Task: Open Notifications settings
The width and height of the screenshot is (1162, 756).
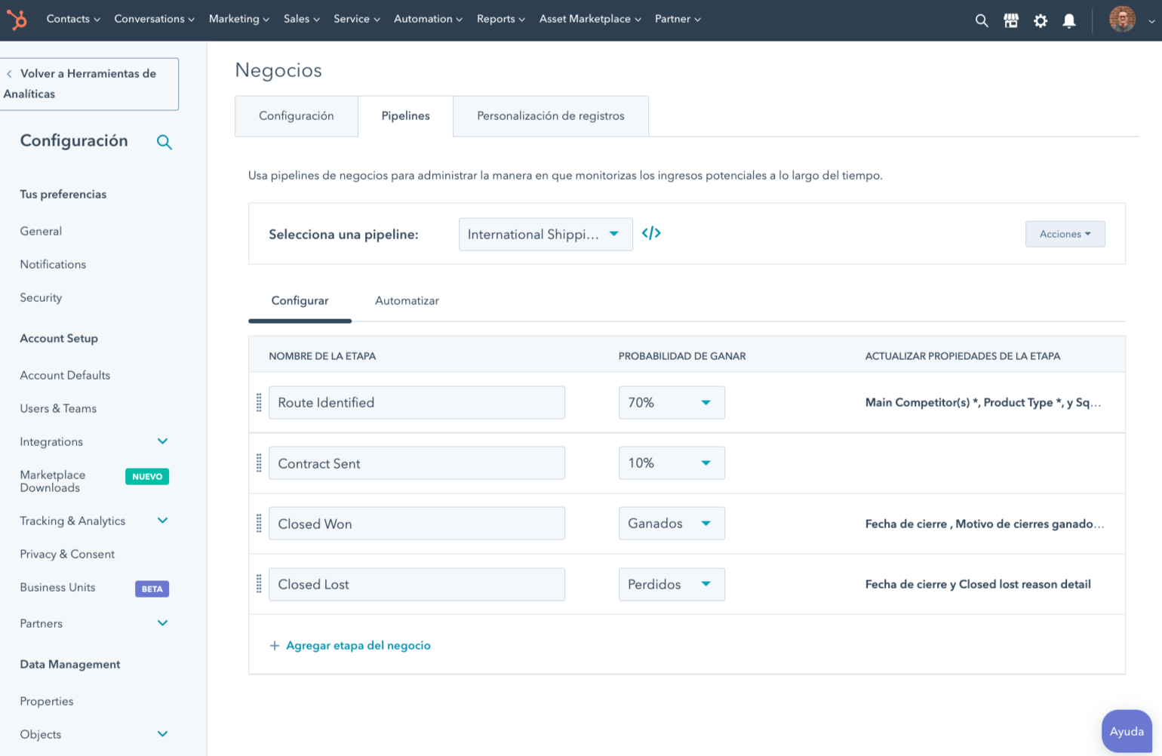Action: (x=53, y=265)
